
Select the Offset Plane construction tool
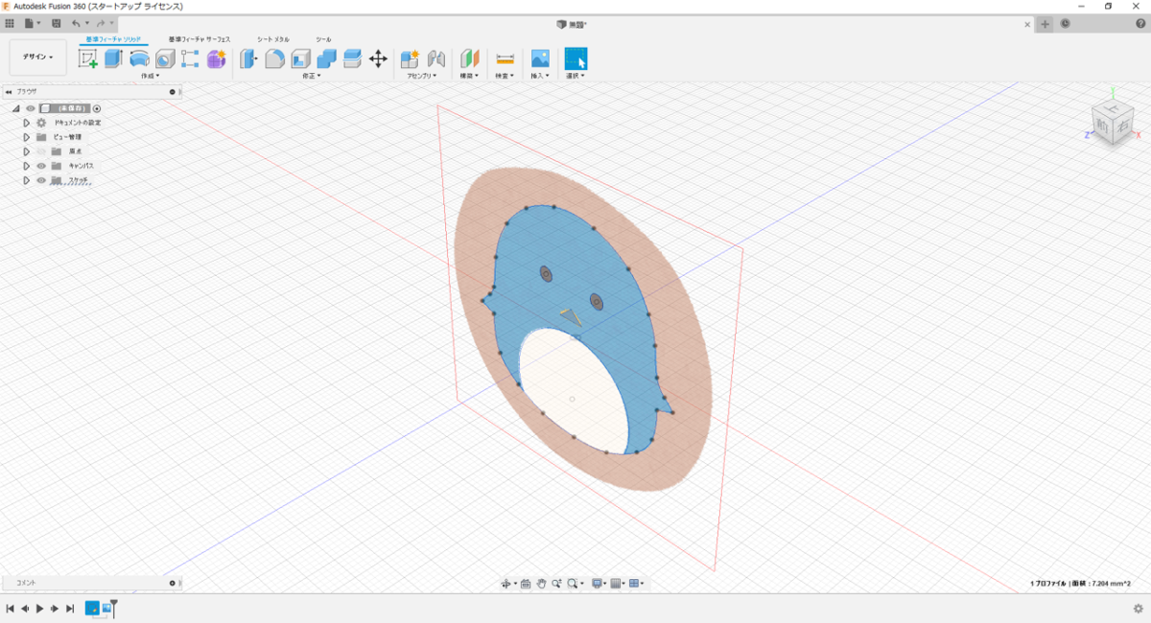[469, 58]
